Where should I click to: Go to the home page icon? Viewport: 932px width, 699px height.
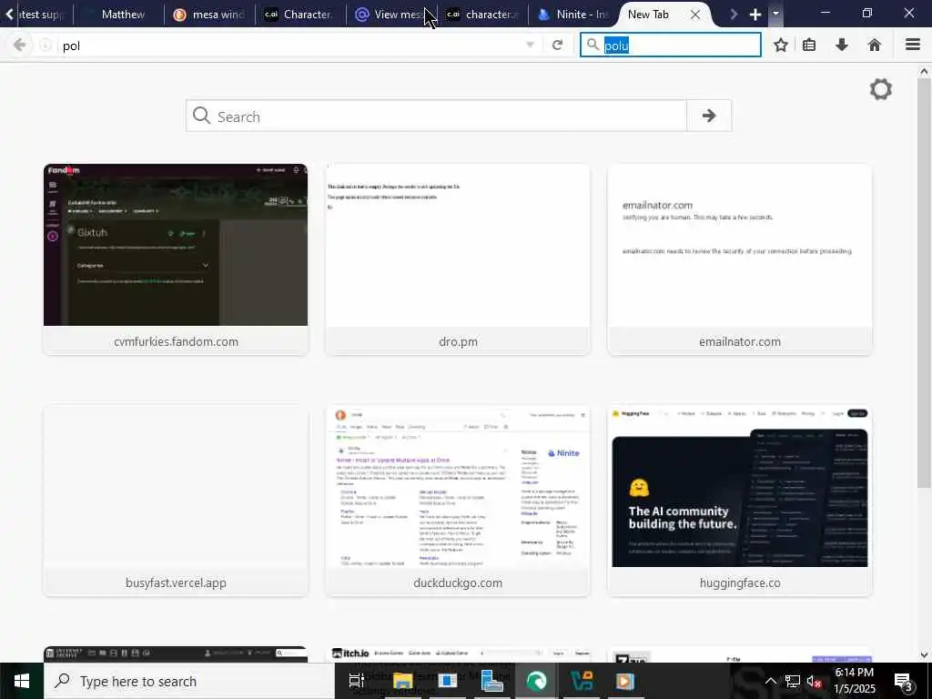[x=874, y=46]
